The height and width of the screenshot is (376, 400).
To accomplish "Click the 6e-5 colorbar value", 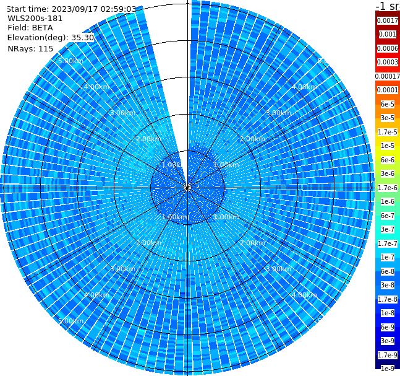I will 388,104.
